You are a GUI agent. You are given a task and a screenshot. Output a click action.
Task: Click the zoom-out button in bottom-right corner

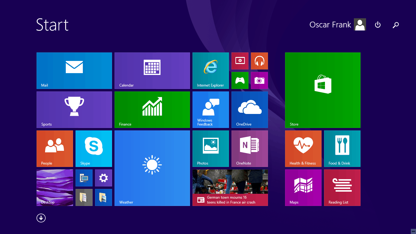pos(413,231)
